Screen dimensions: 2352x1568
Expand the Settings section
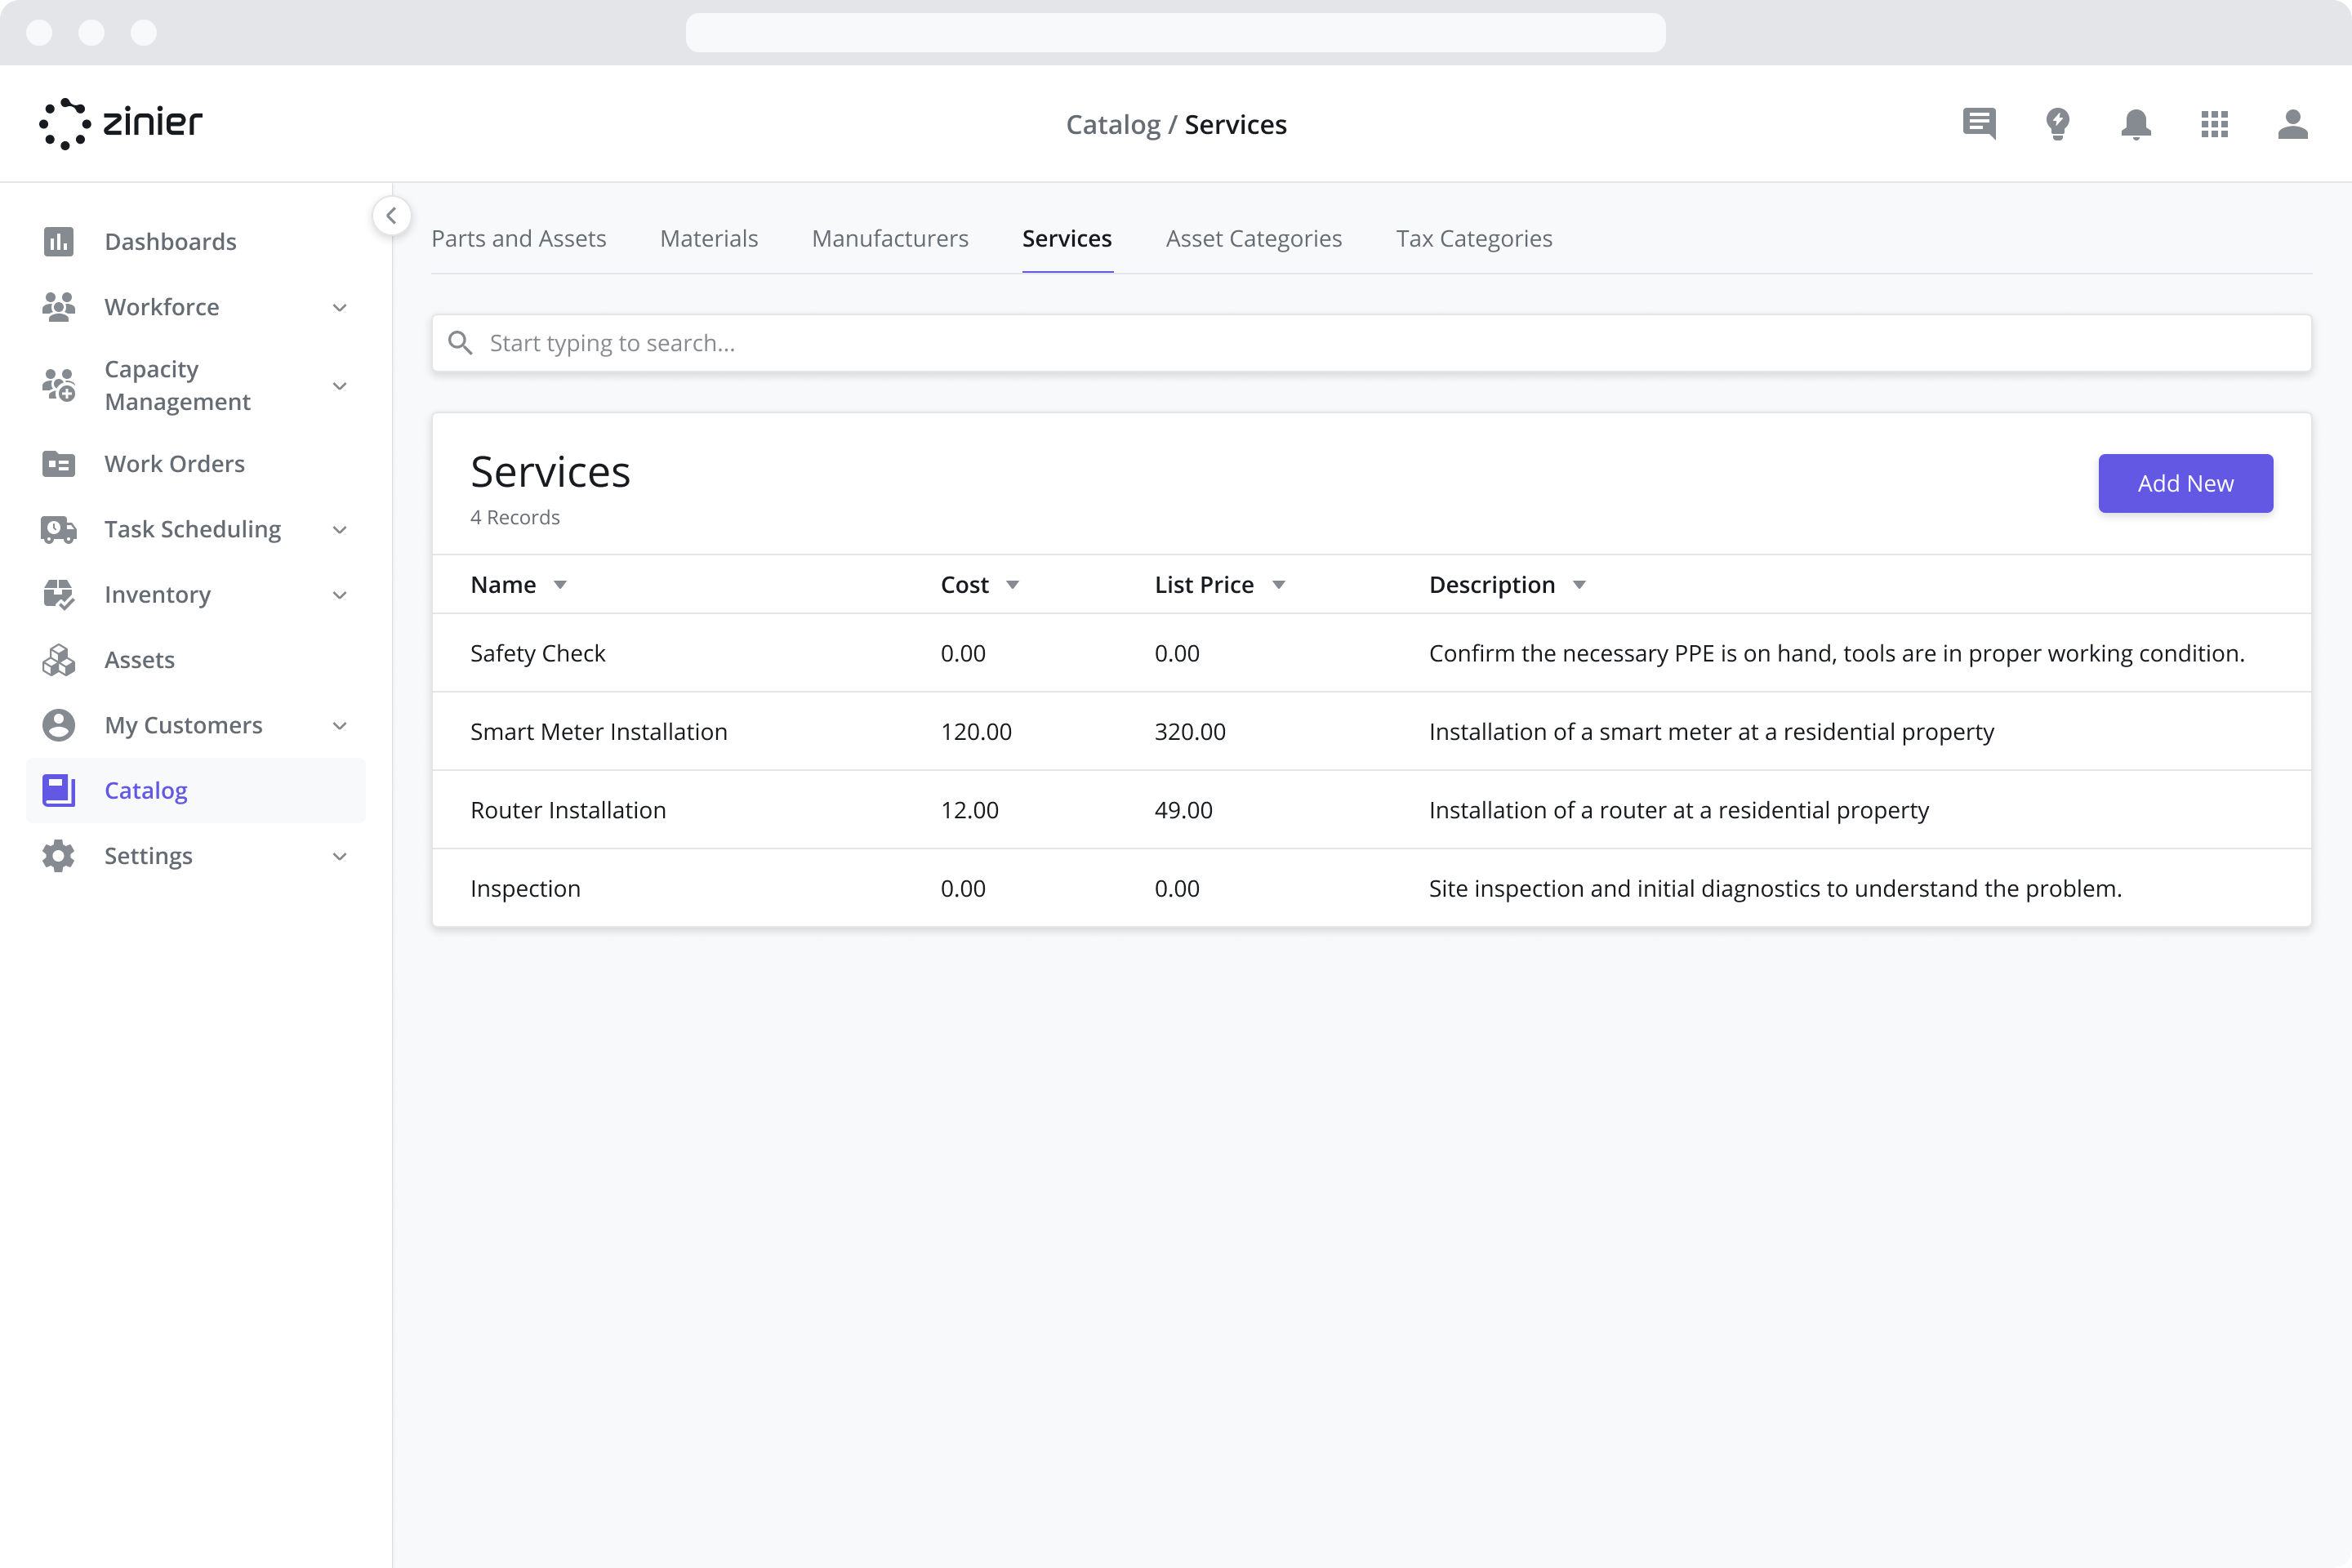coord(340,856)
